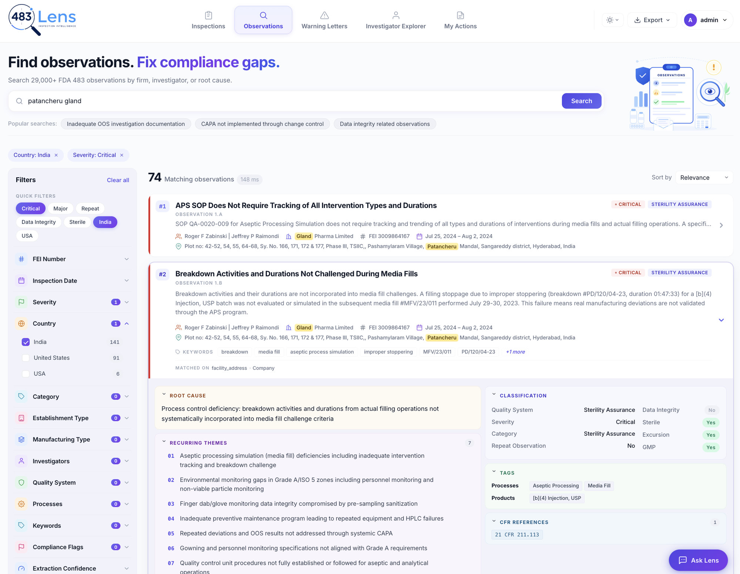This screenshot has height=574, width=740.
Task: Click the Investigators person icon
Action: coord(21,461)
